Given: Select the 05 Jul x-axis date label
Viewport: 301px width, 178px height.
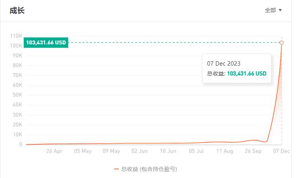Looking at the screenshot, I should pos(196,151).
